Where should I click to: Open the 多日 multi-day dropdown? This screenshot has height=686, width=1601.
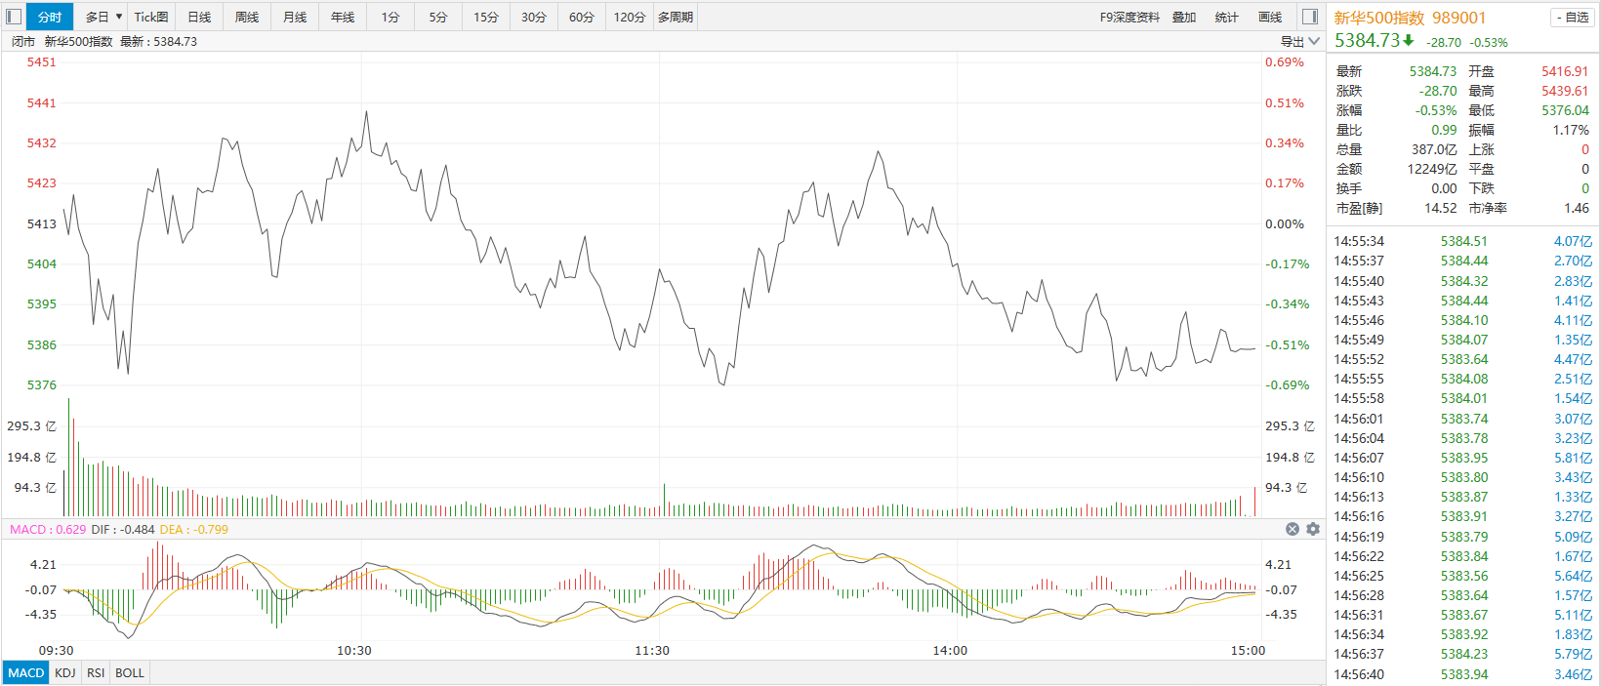(103, 17)
